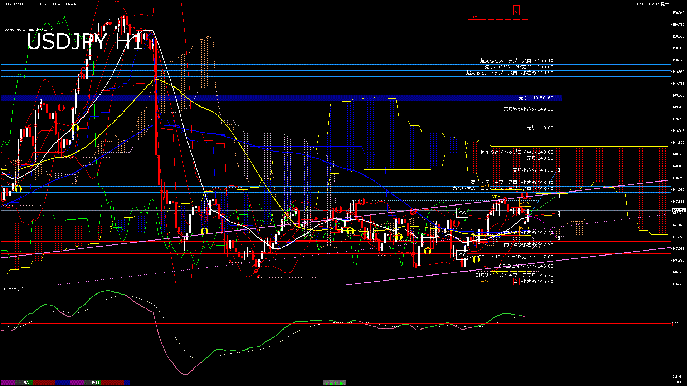Select order label '超えるとストップロス買い 148.60'
687x386 pixels.
(x=517, y=152)
